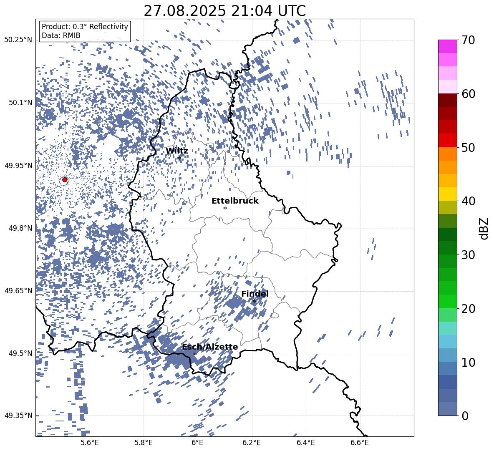This screenshot has height=451, width=494.
Task: Click the colorbar 60 tick label
Action: point(468,94)
